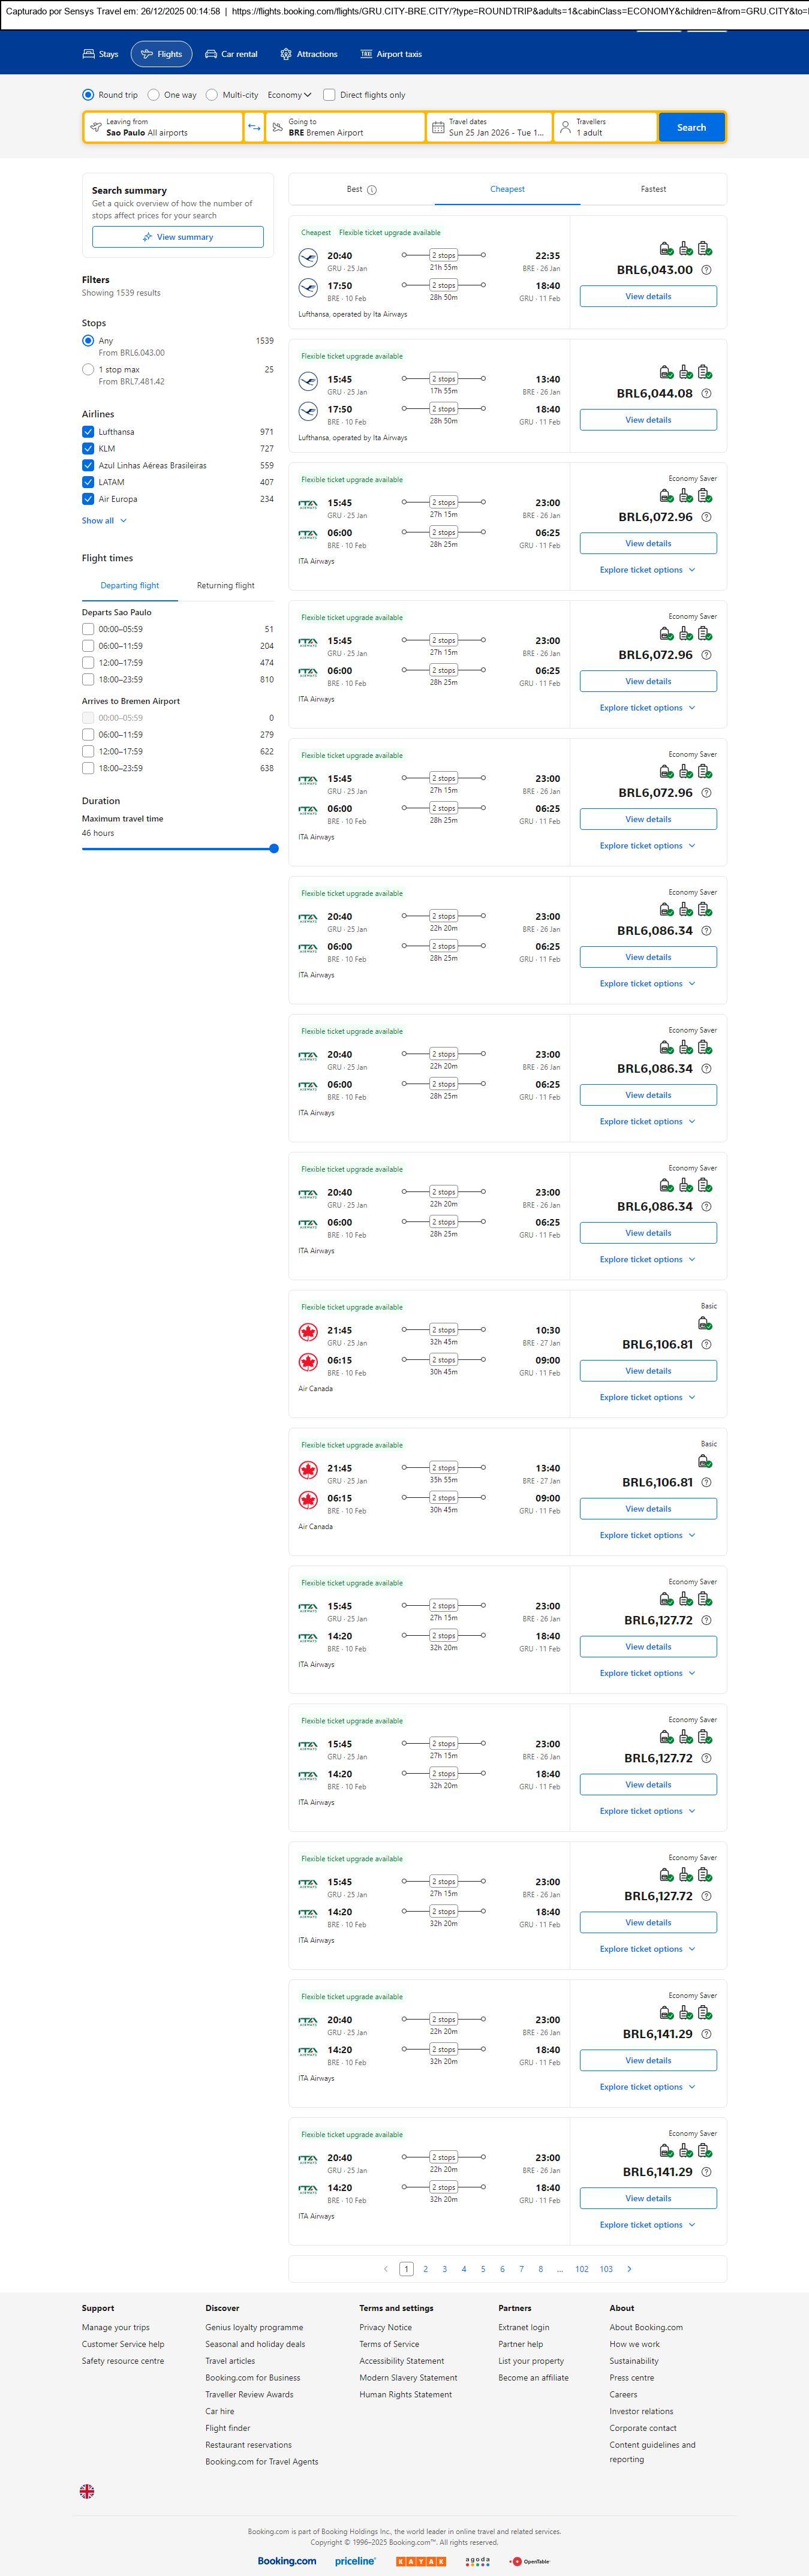Switch to the Fastest sorting tab
Image resolution: width=809 pixels, height=2576 pixels.
[653, 189]
